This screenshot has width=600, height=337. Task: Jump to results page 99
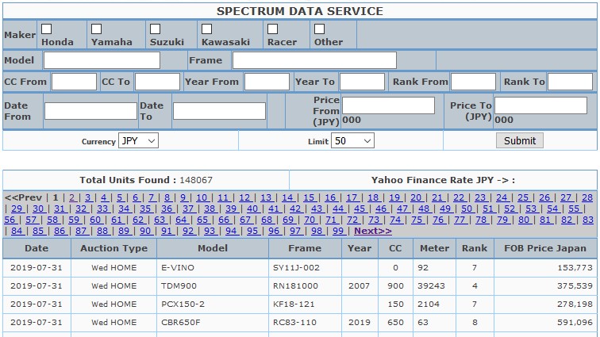[x=338, y=231]
